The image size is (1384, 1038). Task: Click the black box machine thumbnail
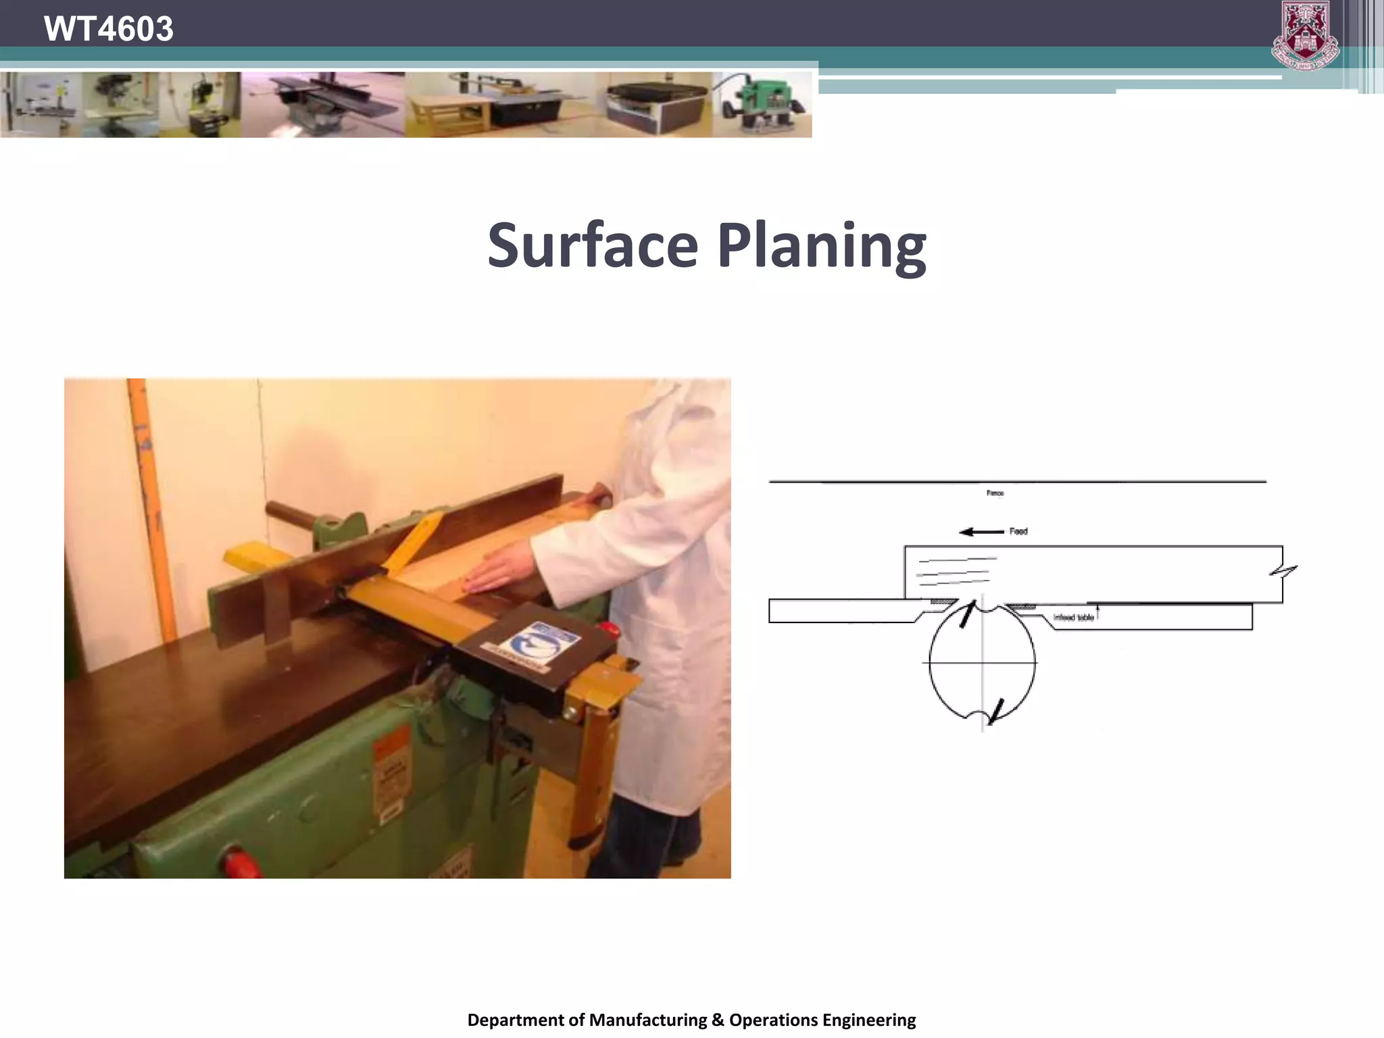pos(653,105)
